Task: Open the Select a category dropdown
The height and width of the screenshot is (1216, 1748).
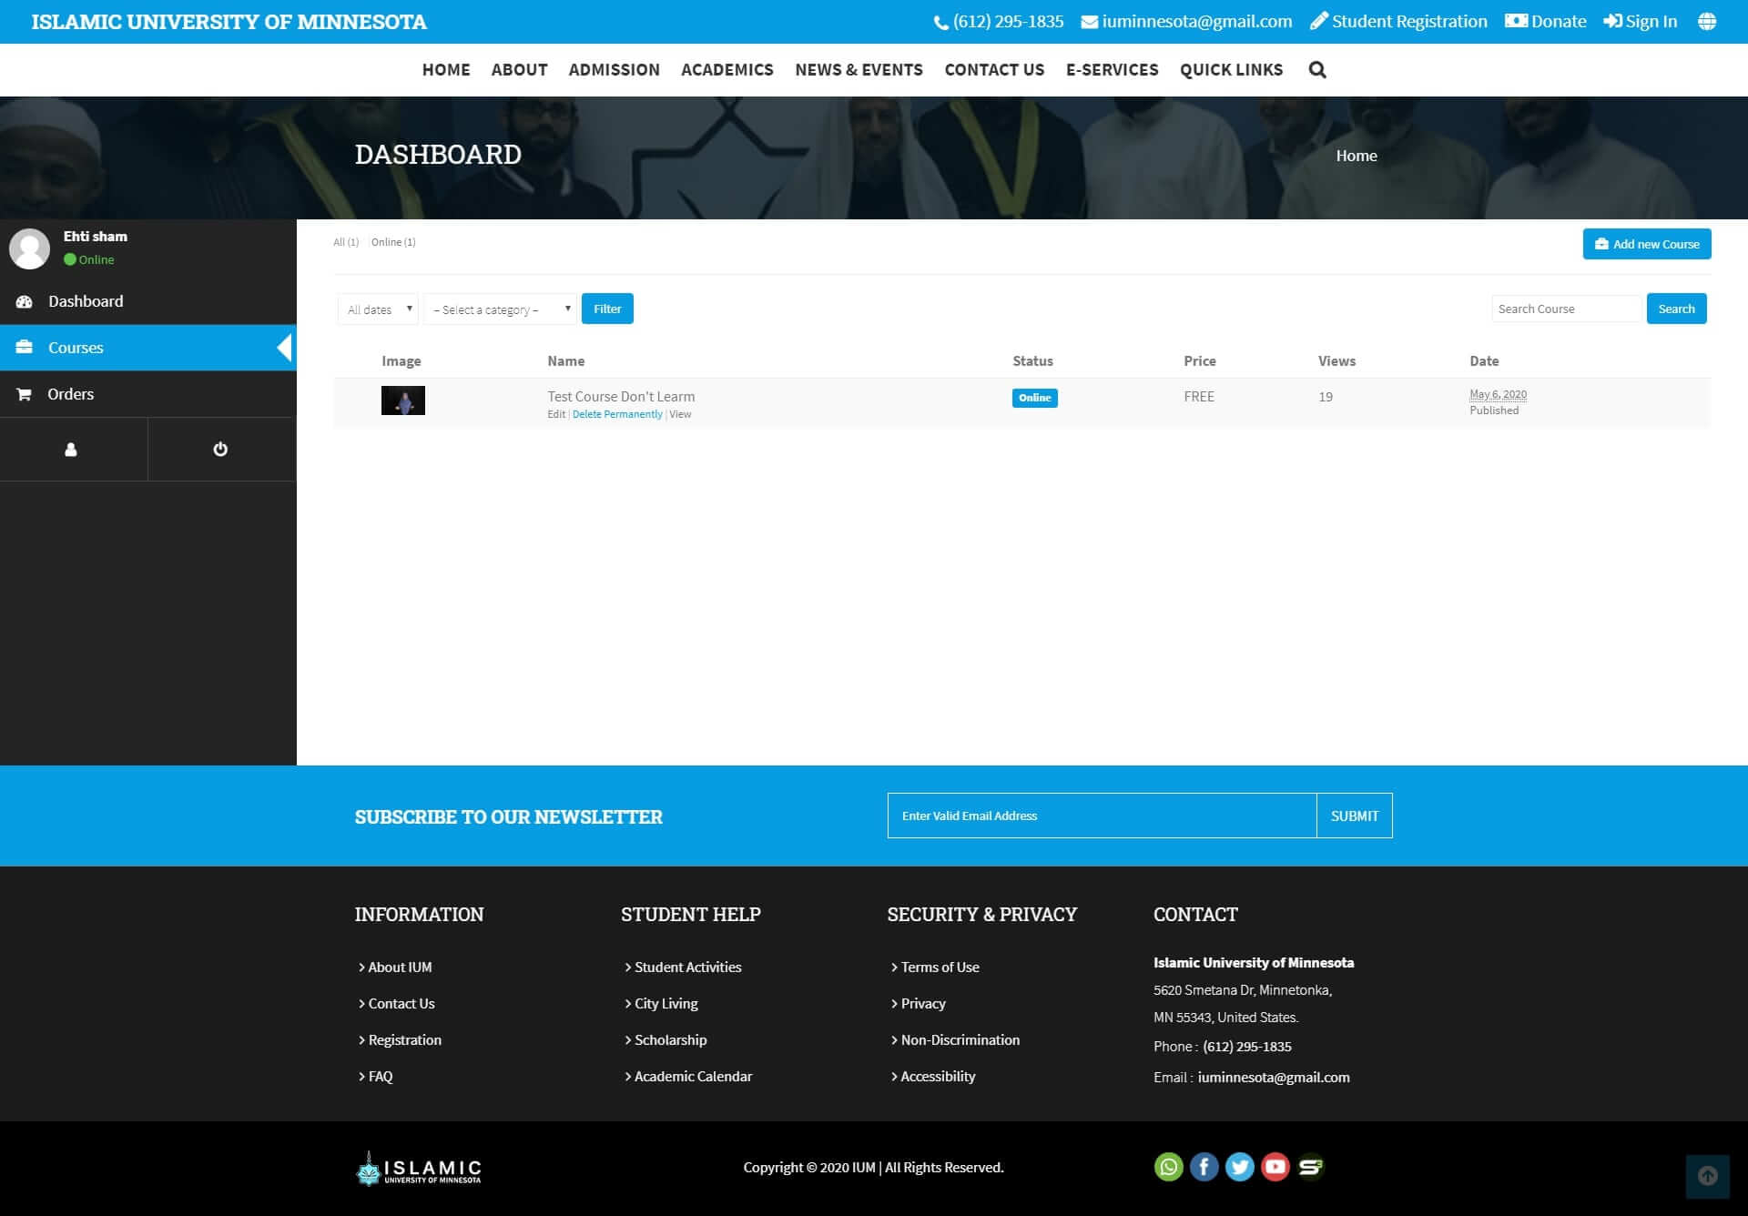Action: [501, 309]
